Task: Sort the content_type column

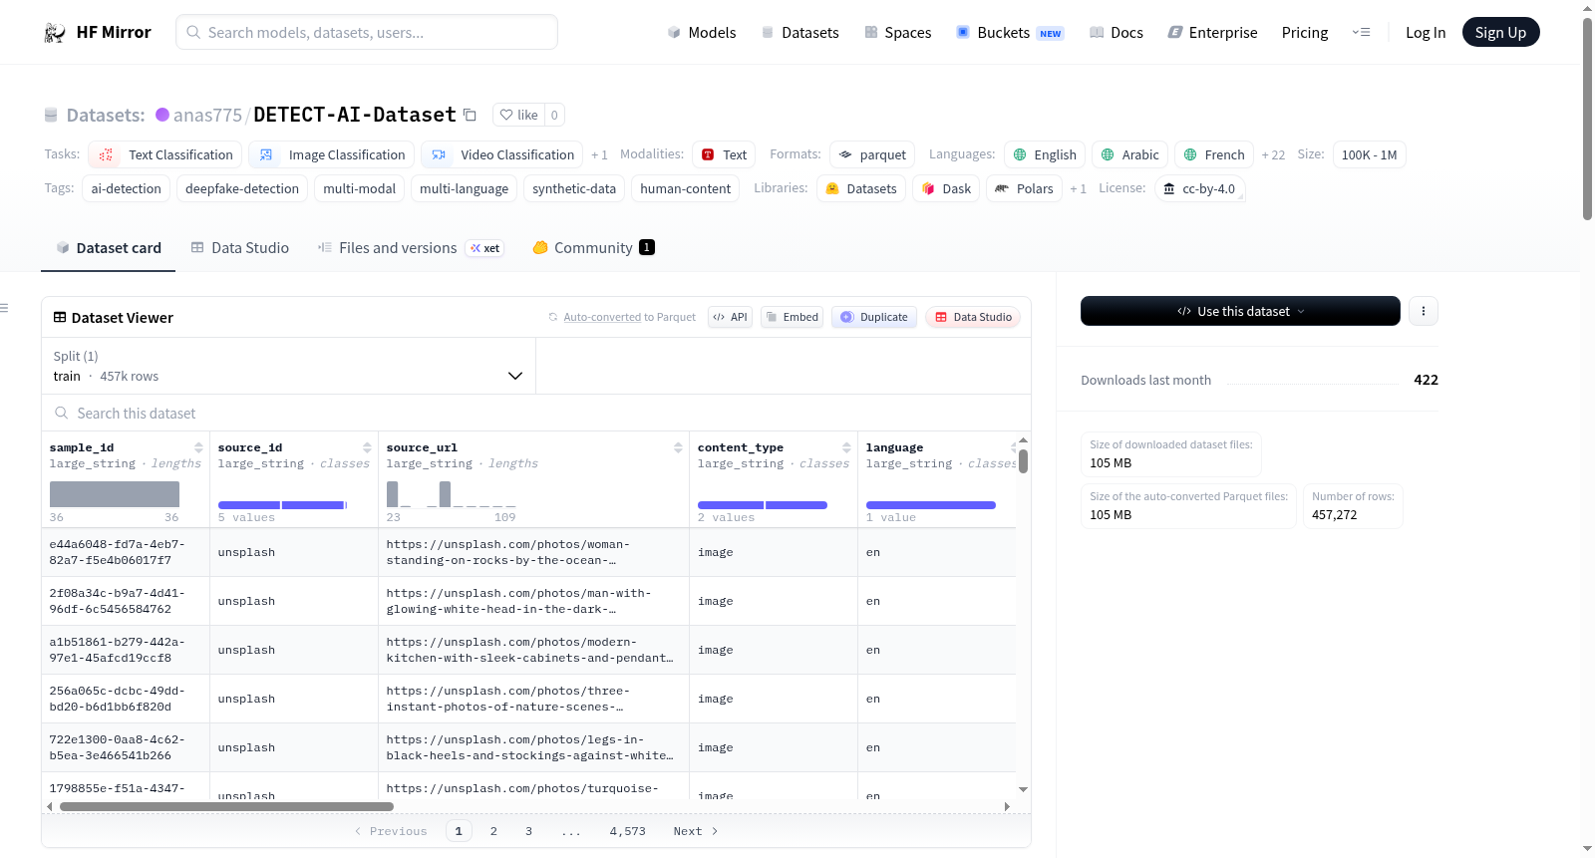Action: [x=846, y=447]
